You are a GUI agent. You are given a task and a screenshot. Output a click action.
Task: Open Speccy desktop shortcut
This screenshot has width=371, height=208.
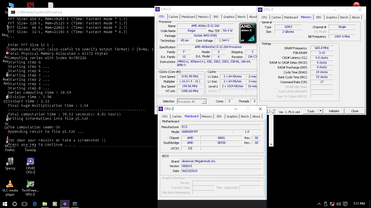10,164
